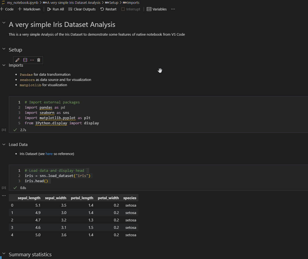Image resolution: width=308 pixels, height=259 pixels.
Task: Click the sepal_width column header
Action: (x=56, y=198)
